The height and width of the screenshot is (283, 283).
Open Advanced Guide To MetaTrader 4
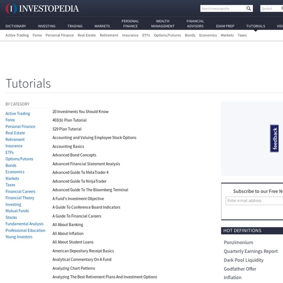click(81, 173)
